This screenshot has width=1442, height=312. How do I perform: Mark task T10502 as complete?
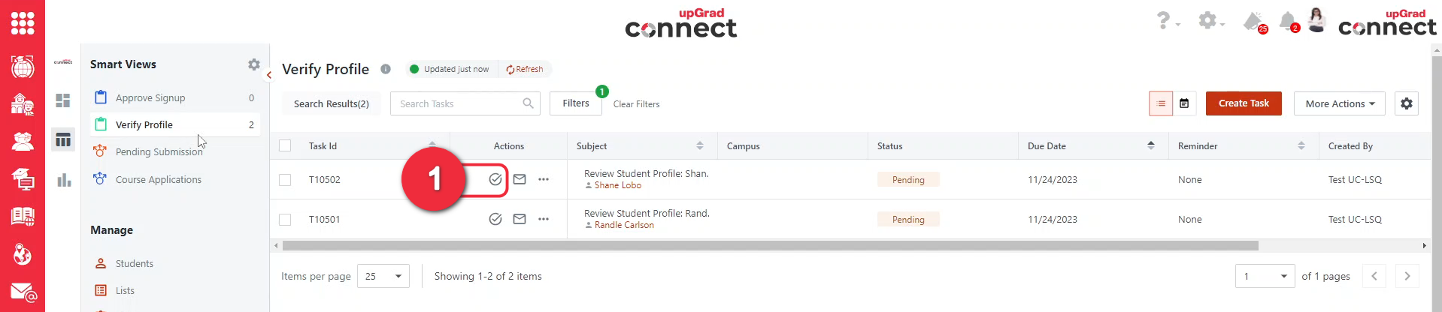(495, 179)
